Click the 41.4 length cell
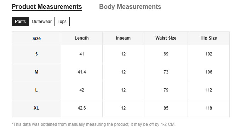The height and width of the screenshot is (129, 235). point(82,72)
